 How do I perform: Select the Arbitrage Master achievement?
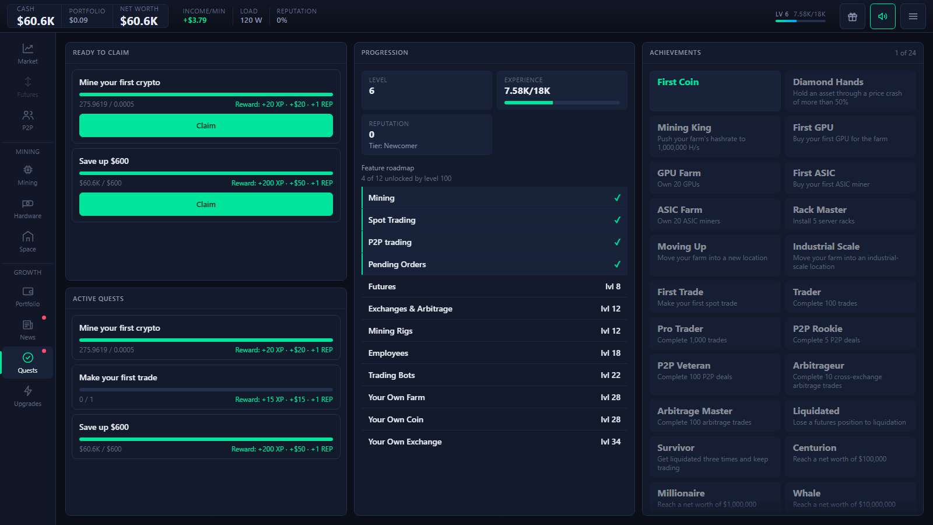click(715, 415)
